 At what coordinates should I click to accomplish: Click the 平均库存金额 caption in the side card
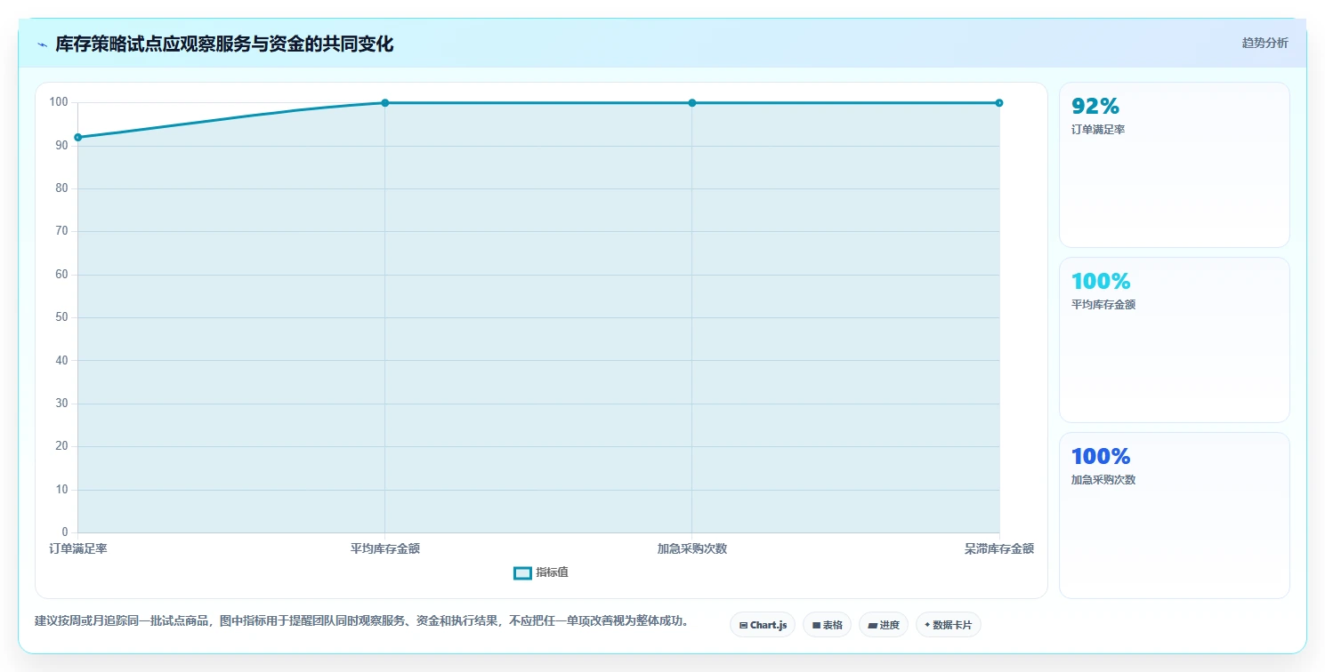pyautogui.click(x=1103, y=305)
